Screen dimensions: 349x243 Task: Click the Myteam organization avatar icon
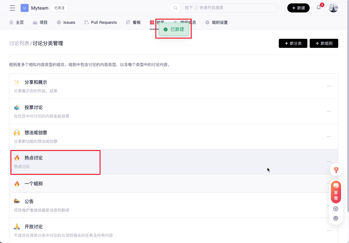coord(25,8)
